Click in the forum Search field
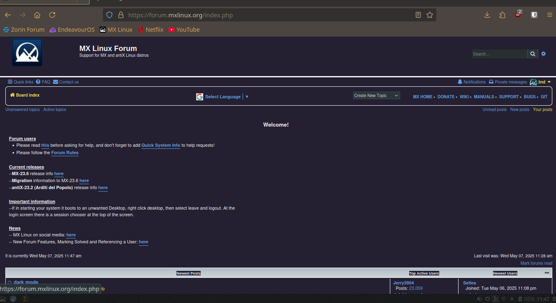Image resolution: width=556 pixels, height=303 pixels. click(x=500, y=54)
